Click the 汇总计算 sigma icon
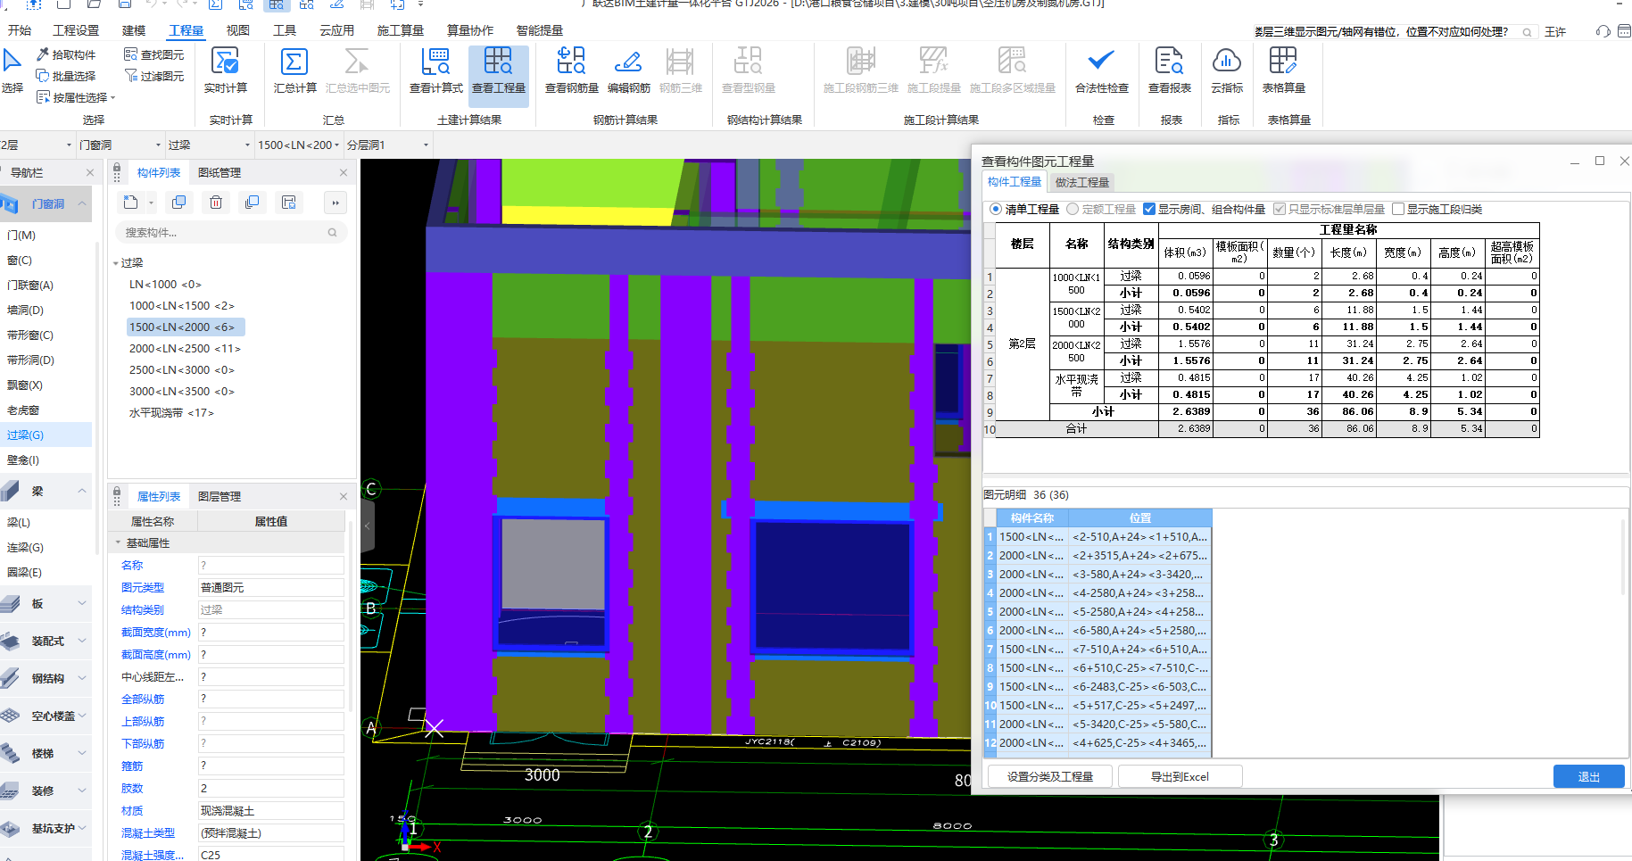This screenshot has width=1632, height=861. 294,62
